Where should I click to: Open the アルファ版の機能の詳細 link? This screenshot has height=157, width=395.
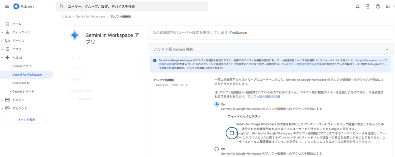click(x=266, y=96)
